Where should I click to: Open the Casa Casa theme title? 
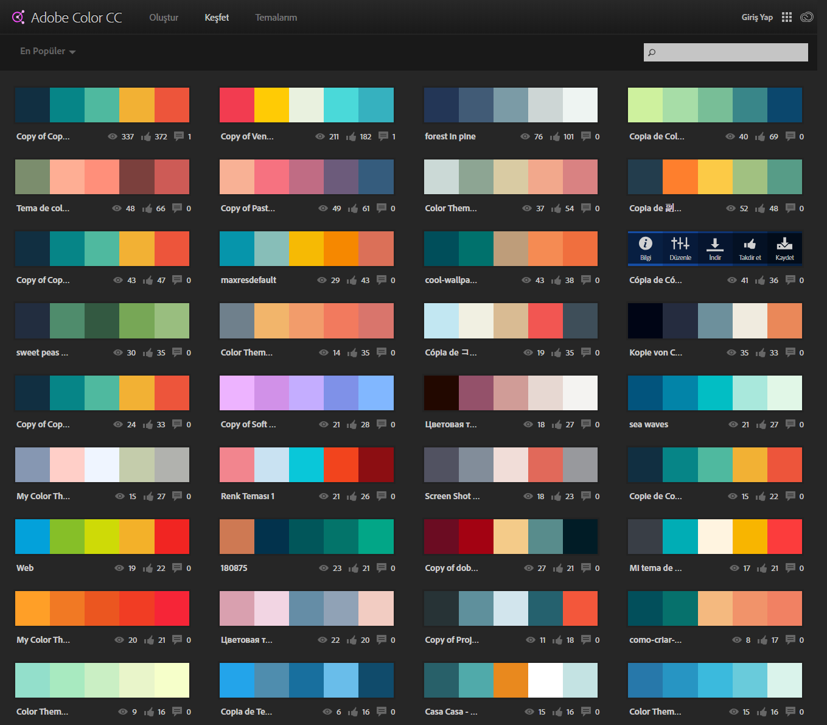coord(451,712)
